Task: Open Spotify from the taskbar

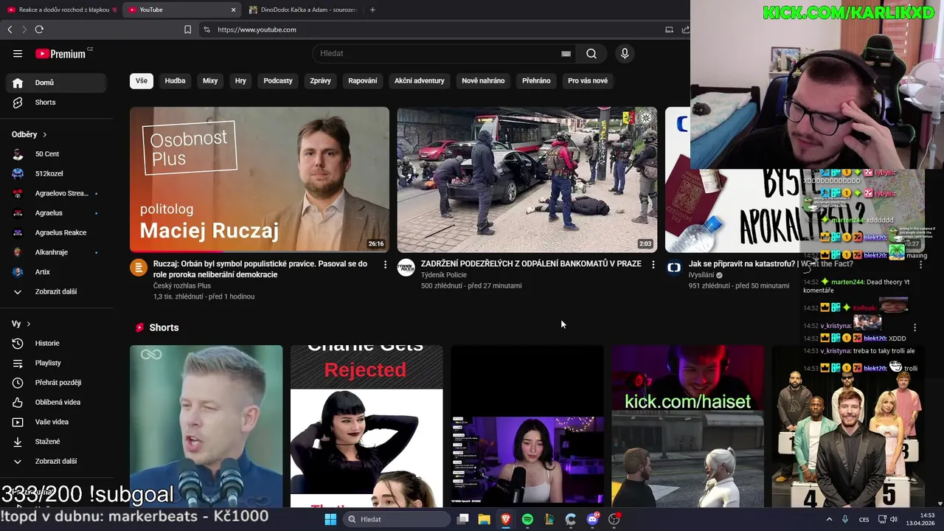Action: [x=527, y=519]
